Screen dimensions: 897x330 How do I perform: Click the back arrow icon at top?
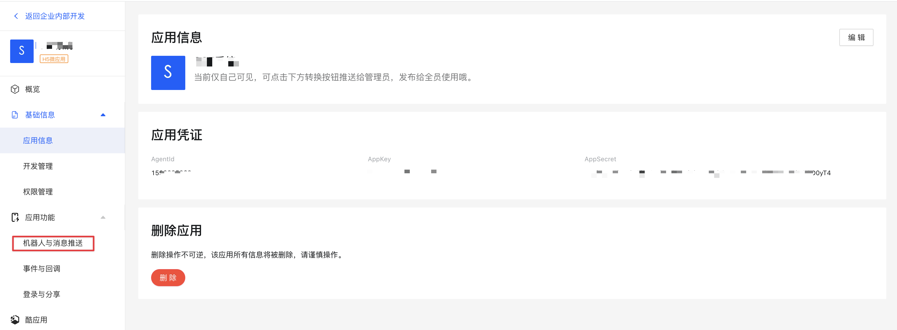pyautogui.click(x=16, y=16)
